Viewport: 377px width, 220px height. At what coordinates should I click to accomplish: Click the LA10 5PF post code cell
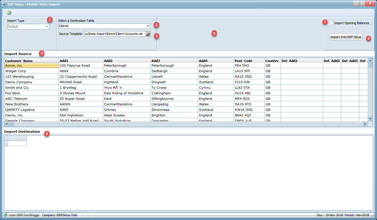pyautogui.click(x=249, y=71)
